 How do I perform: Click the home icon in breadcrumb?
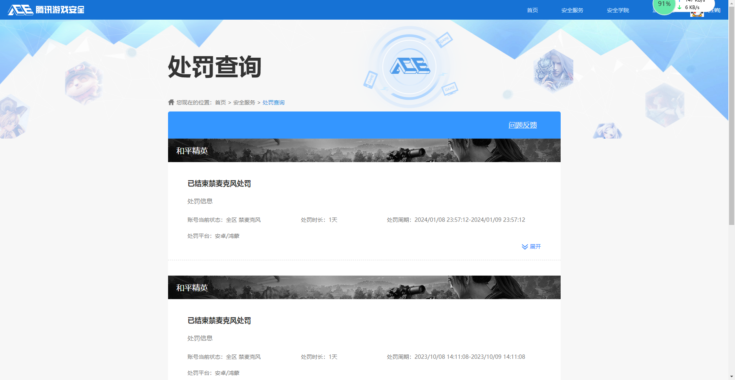[x=171, y=102]
